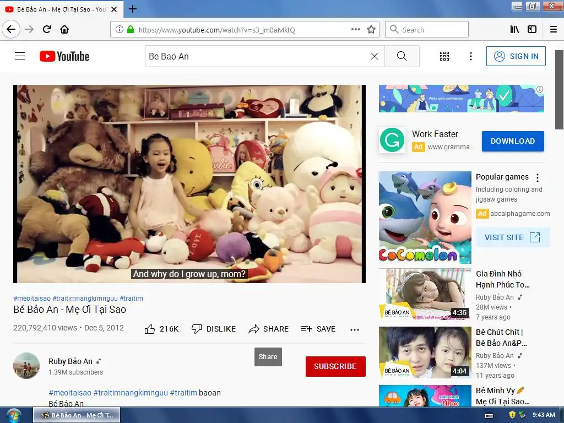The image size is (564, 423).
Task: Click the Grammarly G logo
Action: (392, 140)
